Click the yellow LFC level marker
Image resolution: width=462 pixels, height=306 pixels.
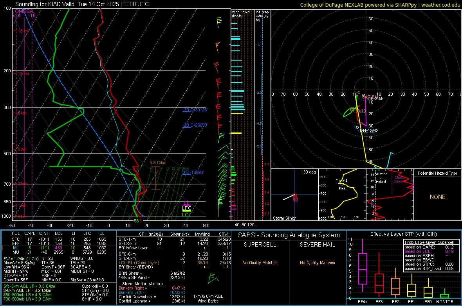[x=186, y=208]
